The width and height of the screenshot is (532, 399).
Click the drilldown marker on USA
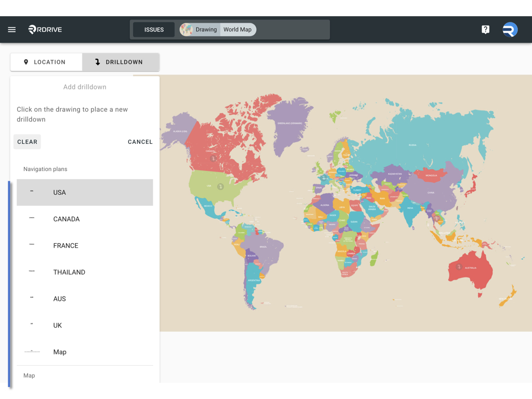pyautogui.click(x=220, y=187)
